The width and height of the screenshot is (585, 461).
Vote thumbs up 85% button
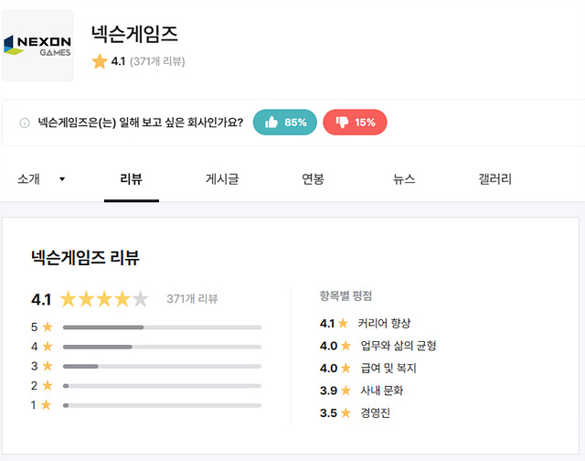285,123
